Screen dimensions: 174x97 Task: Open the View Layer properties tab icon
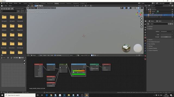tap(145, 33)
